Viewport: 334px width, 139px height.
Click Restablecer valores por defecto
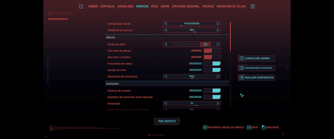226,127
